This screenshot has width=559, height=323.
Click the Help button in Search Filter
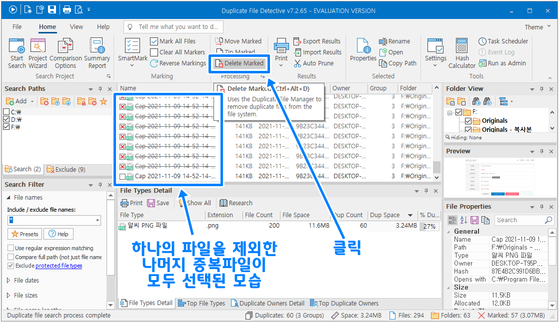58,234
